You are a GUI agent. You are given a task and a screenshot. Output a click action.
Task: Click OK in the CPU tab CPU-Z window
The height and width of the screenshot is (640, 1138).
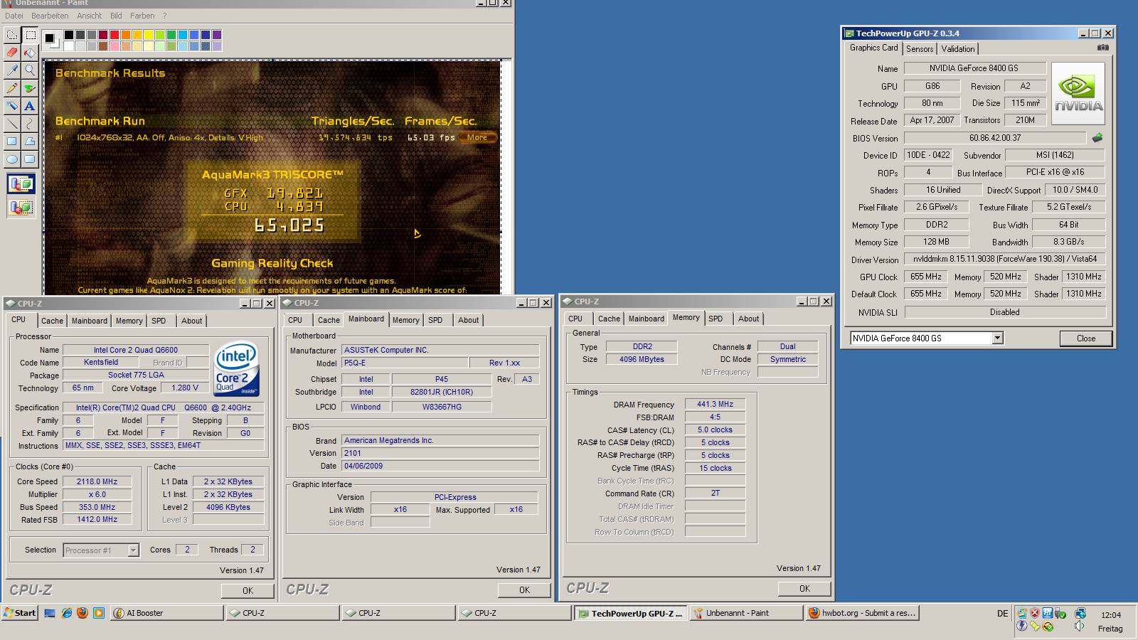click(x=248, y=590)
